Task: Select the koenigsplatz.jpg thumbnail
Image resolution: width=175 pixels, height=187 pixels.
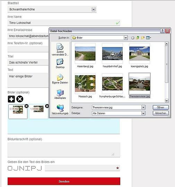Action: click(139, 55)
